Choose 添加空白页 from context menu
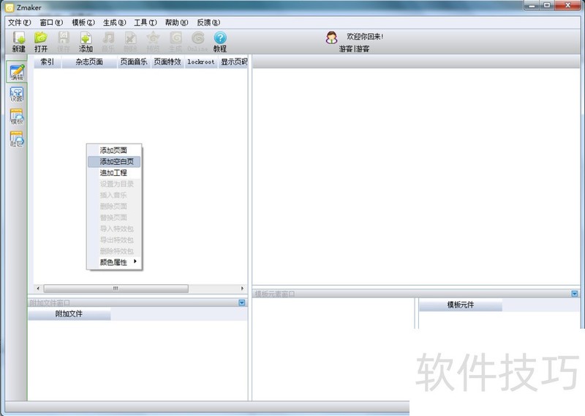 click(116, 162)
